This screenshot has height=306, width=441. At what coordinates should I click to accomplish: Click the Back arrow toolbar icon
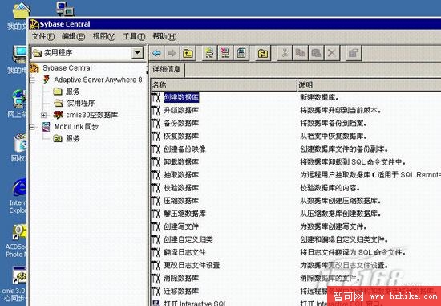pos(156,53)
